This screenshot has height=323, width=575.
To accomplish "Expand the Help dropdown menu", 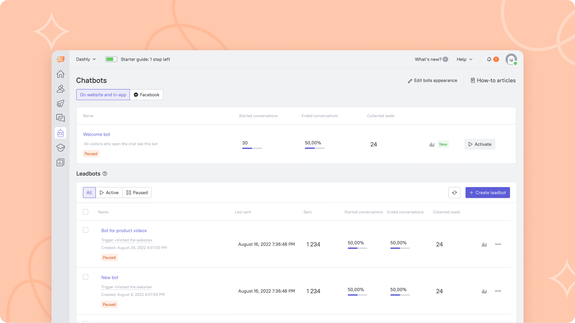I will (464, 59).
